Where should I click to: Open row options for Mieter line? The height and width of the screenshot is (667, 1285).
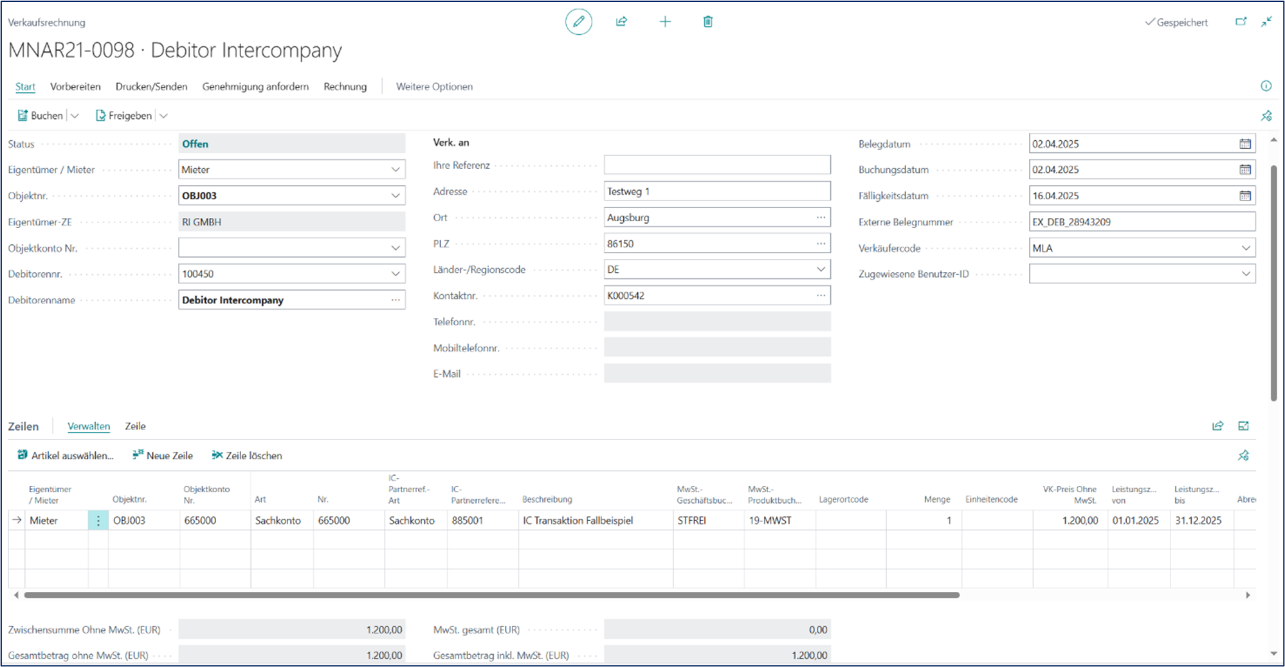pyautogui.click(x=98, y=520)
